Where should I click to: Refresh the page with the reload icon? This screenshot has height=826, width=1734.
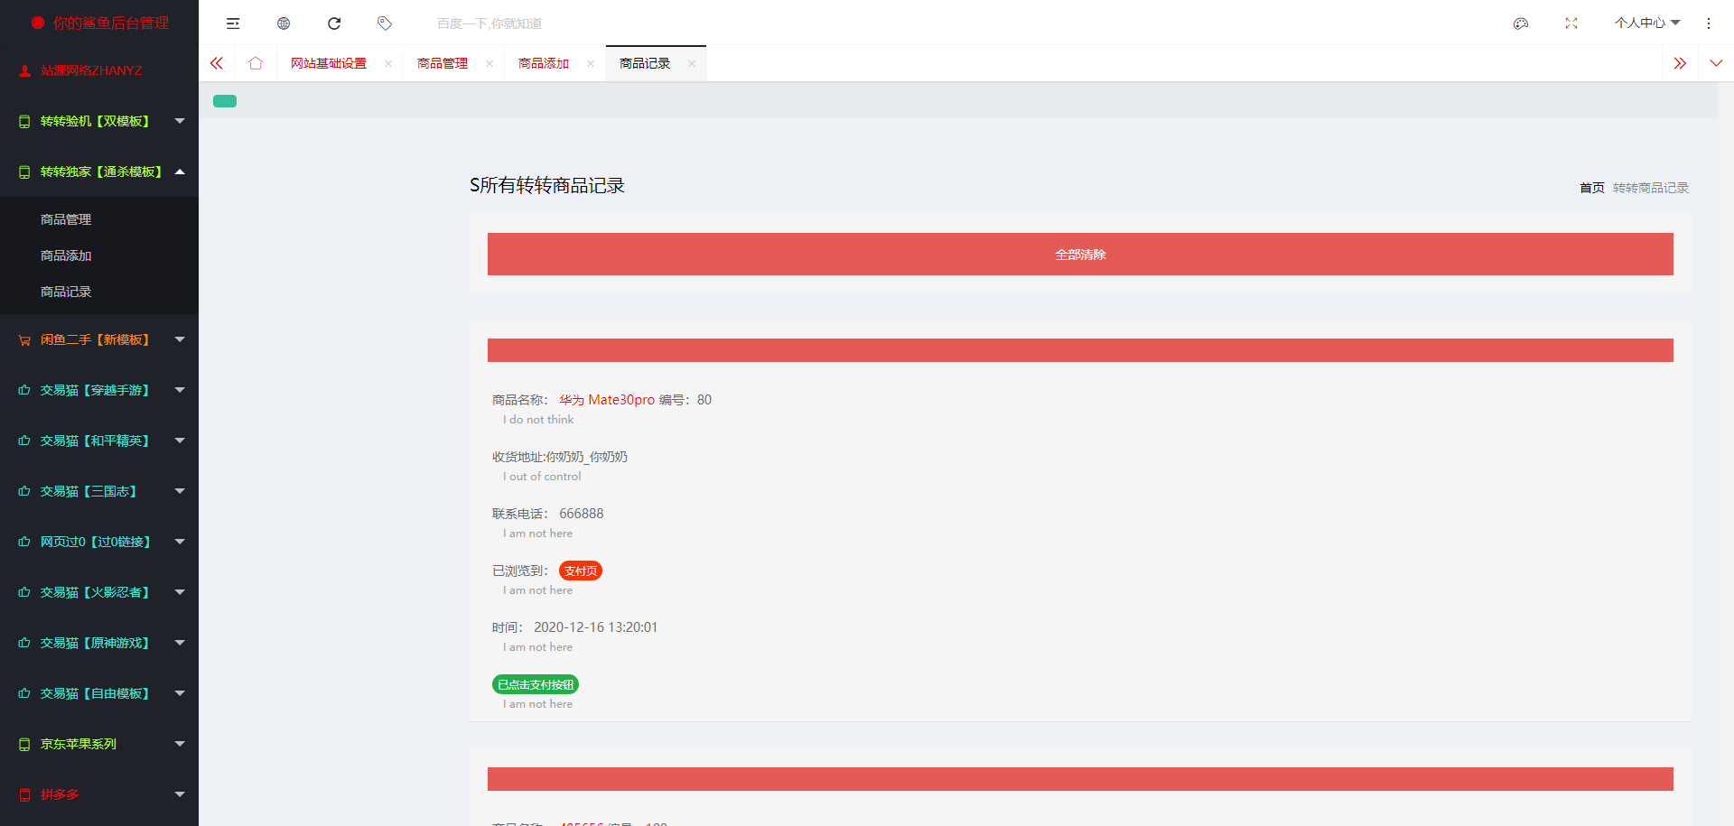[334, 23]
